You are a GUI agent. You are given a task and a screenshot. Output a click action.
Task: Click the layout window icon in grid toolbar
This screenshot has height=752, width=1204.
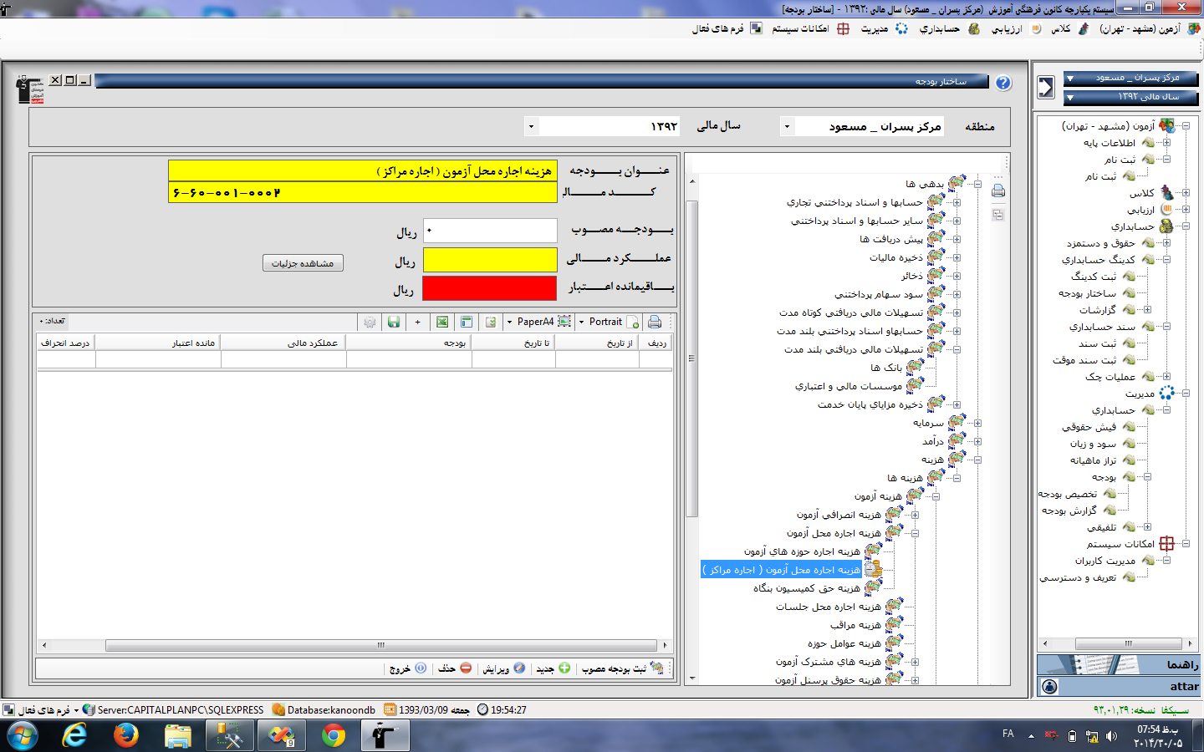click(467, 322)
